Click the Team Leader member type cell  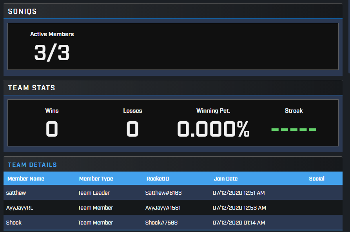[94, 193]
